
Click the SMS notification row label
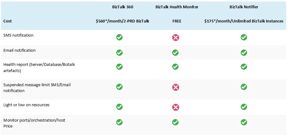[18, 35]
